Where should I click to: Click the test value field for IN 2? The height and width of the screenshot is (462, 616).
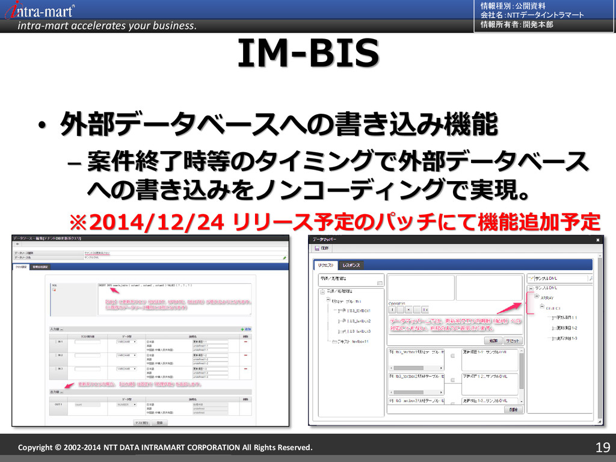tap(87, 355)
